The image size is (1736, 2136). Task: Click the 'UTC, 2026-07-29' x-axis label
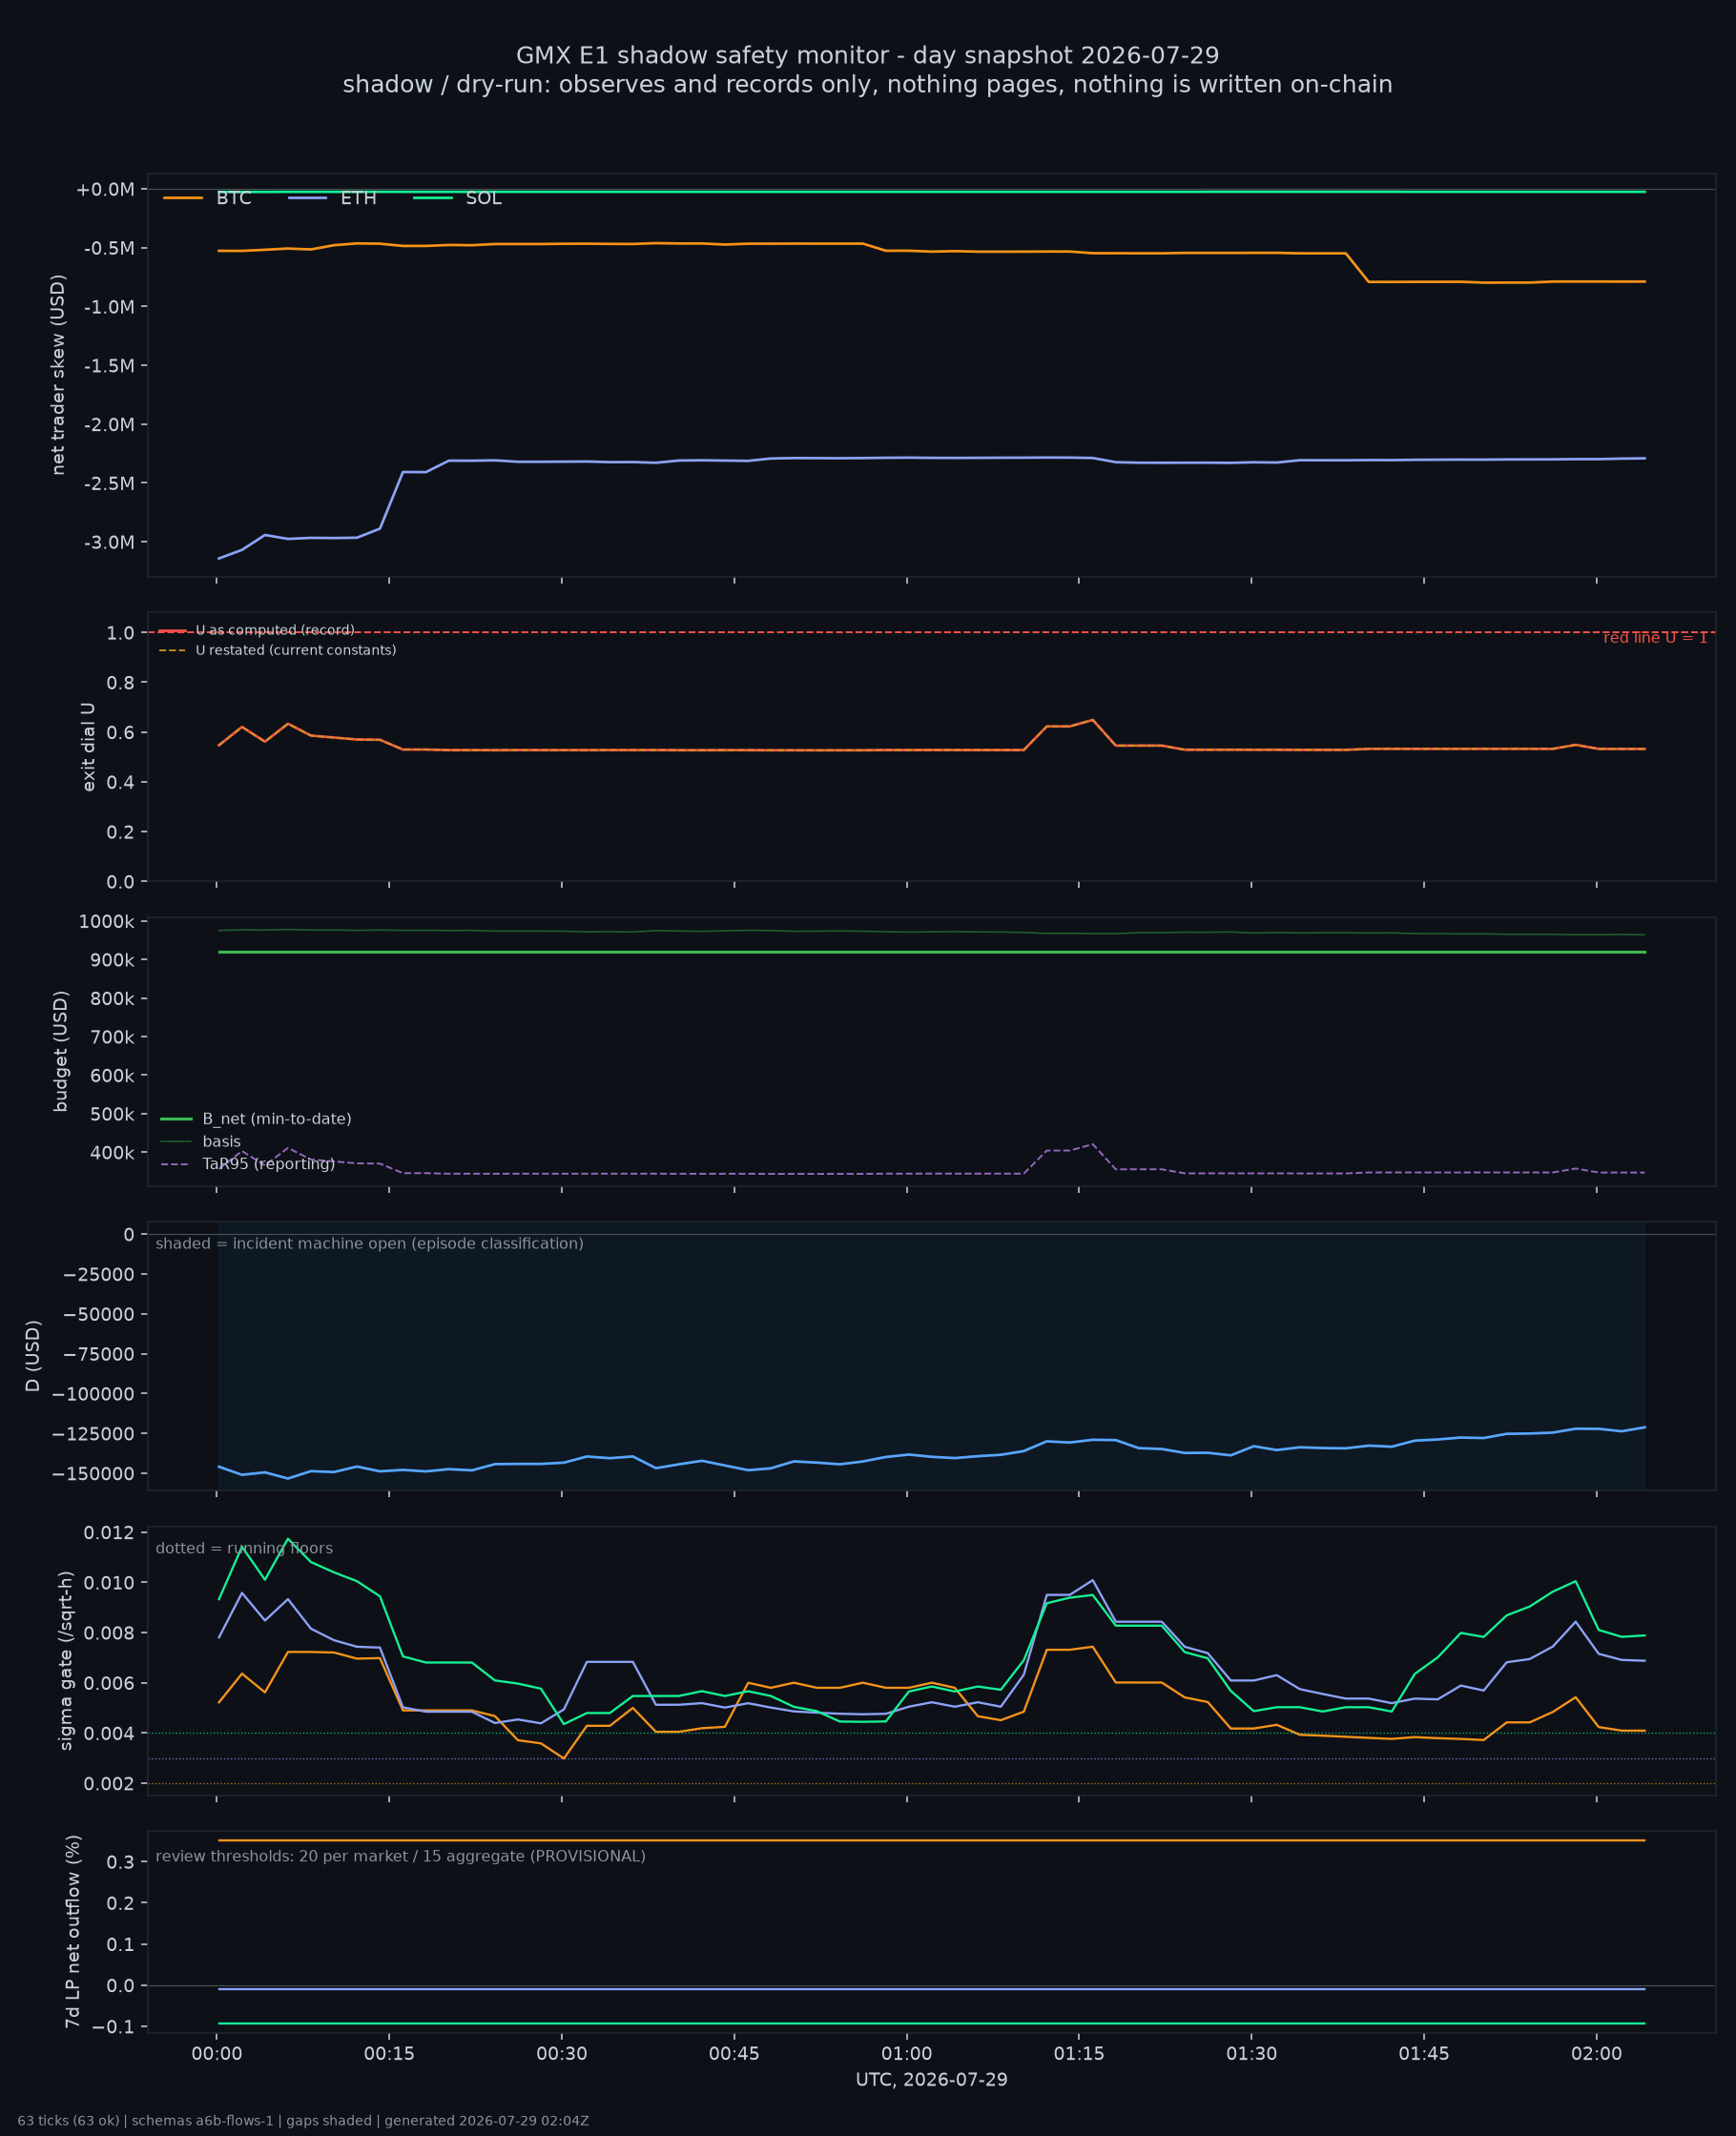tap(931, 2080)
